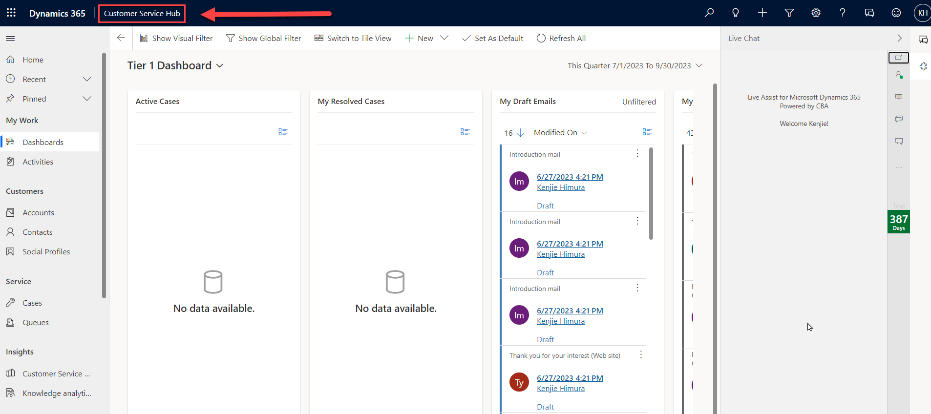Click the My Draft Emails list scrollbar

click(x=651, y=194)
